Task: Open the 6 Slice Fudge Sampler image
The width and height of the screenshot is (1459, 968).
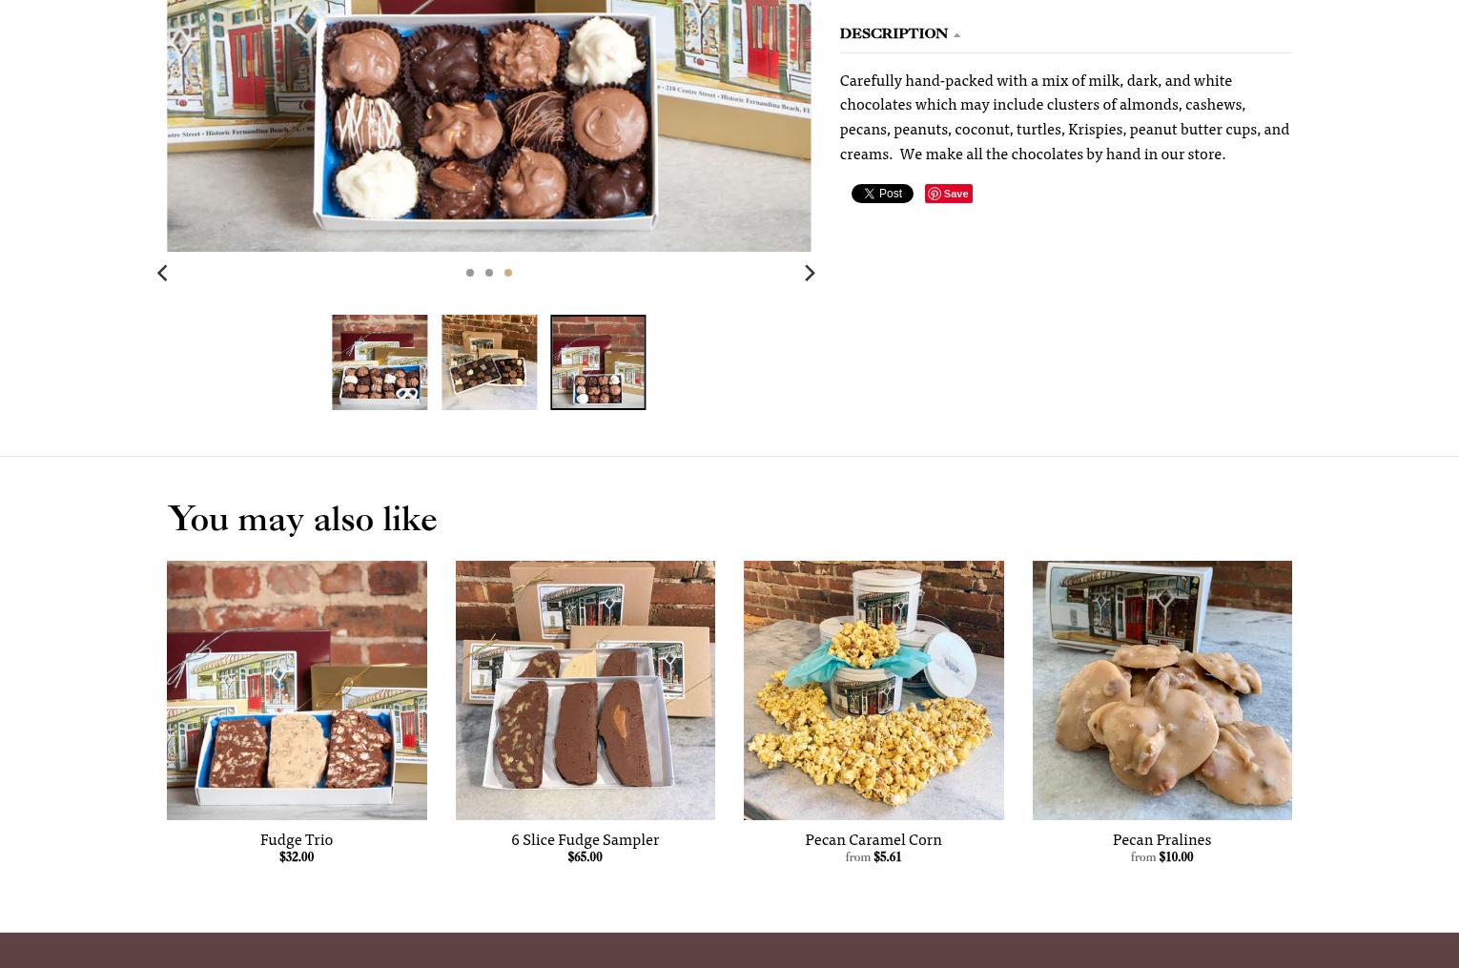Action: (x=586, y=690)
